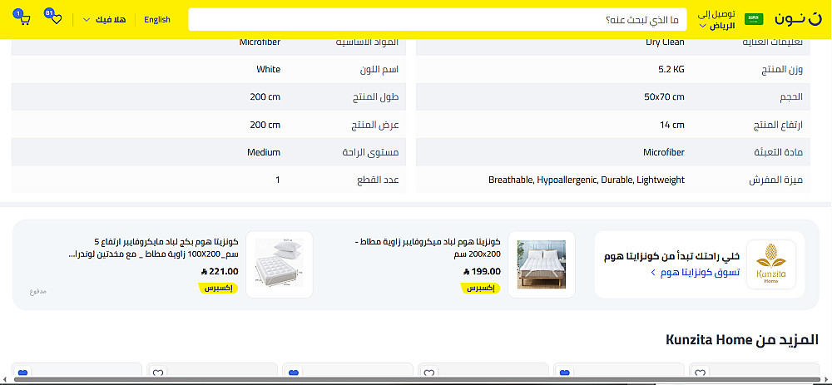Click the Medium comfort level value
This screenshot has height=385, width=832.
click(x=264, y=152)
